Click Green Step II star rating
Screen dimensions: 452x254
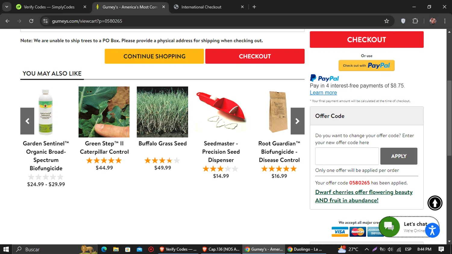pos(104,160)
